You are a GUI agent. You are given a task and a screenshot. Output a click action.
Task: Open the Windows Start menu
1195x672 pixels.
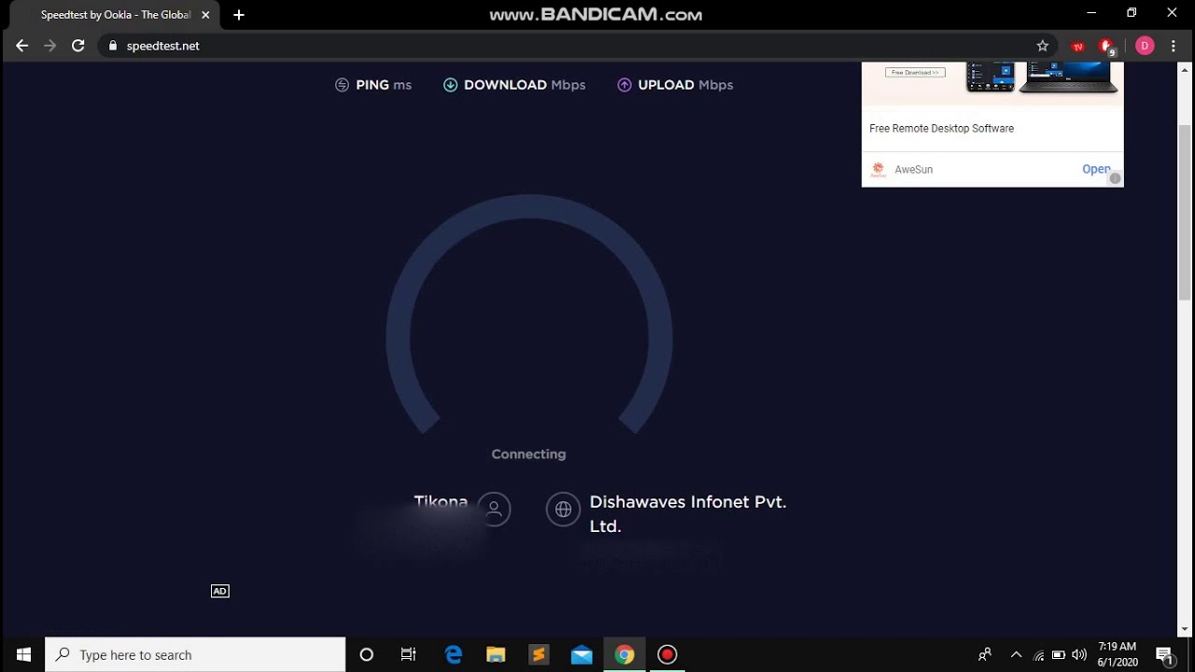(23, 654)
